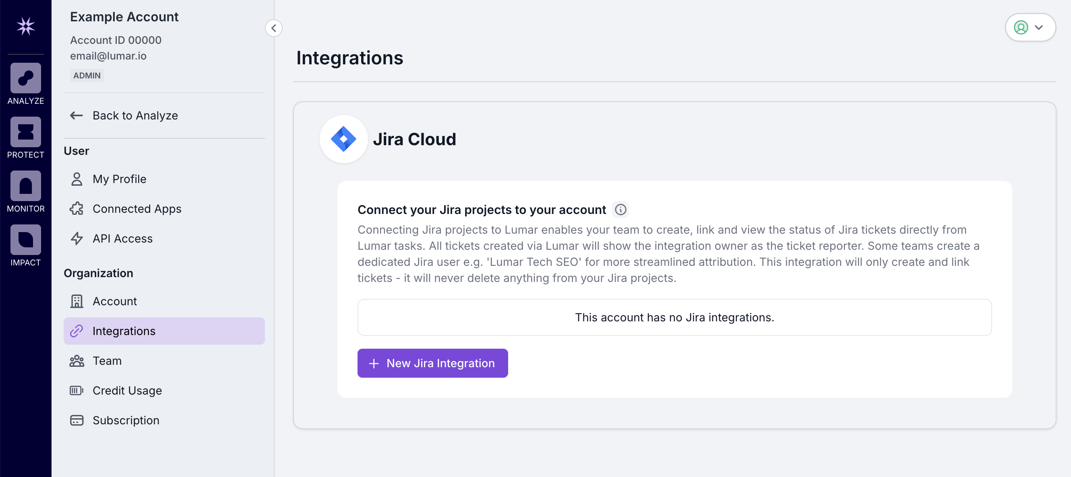Open the Impact app icon
This screenshot has width=1071, height=477.
25,240
